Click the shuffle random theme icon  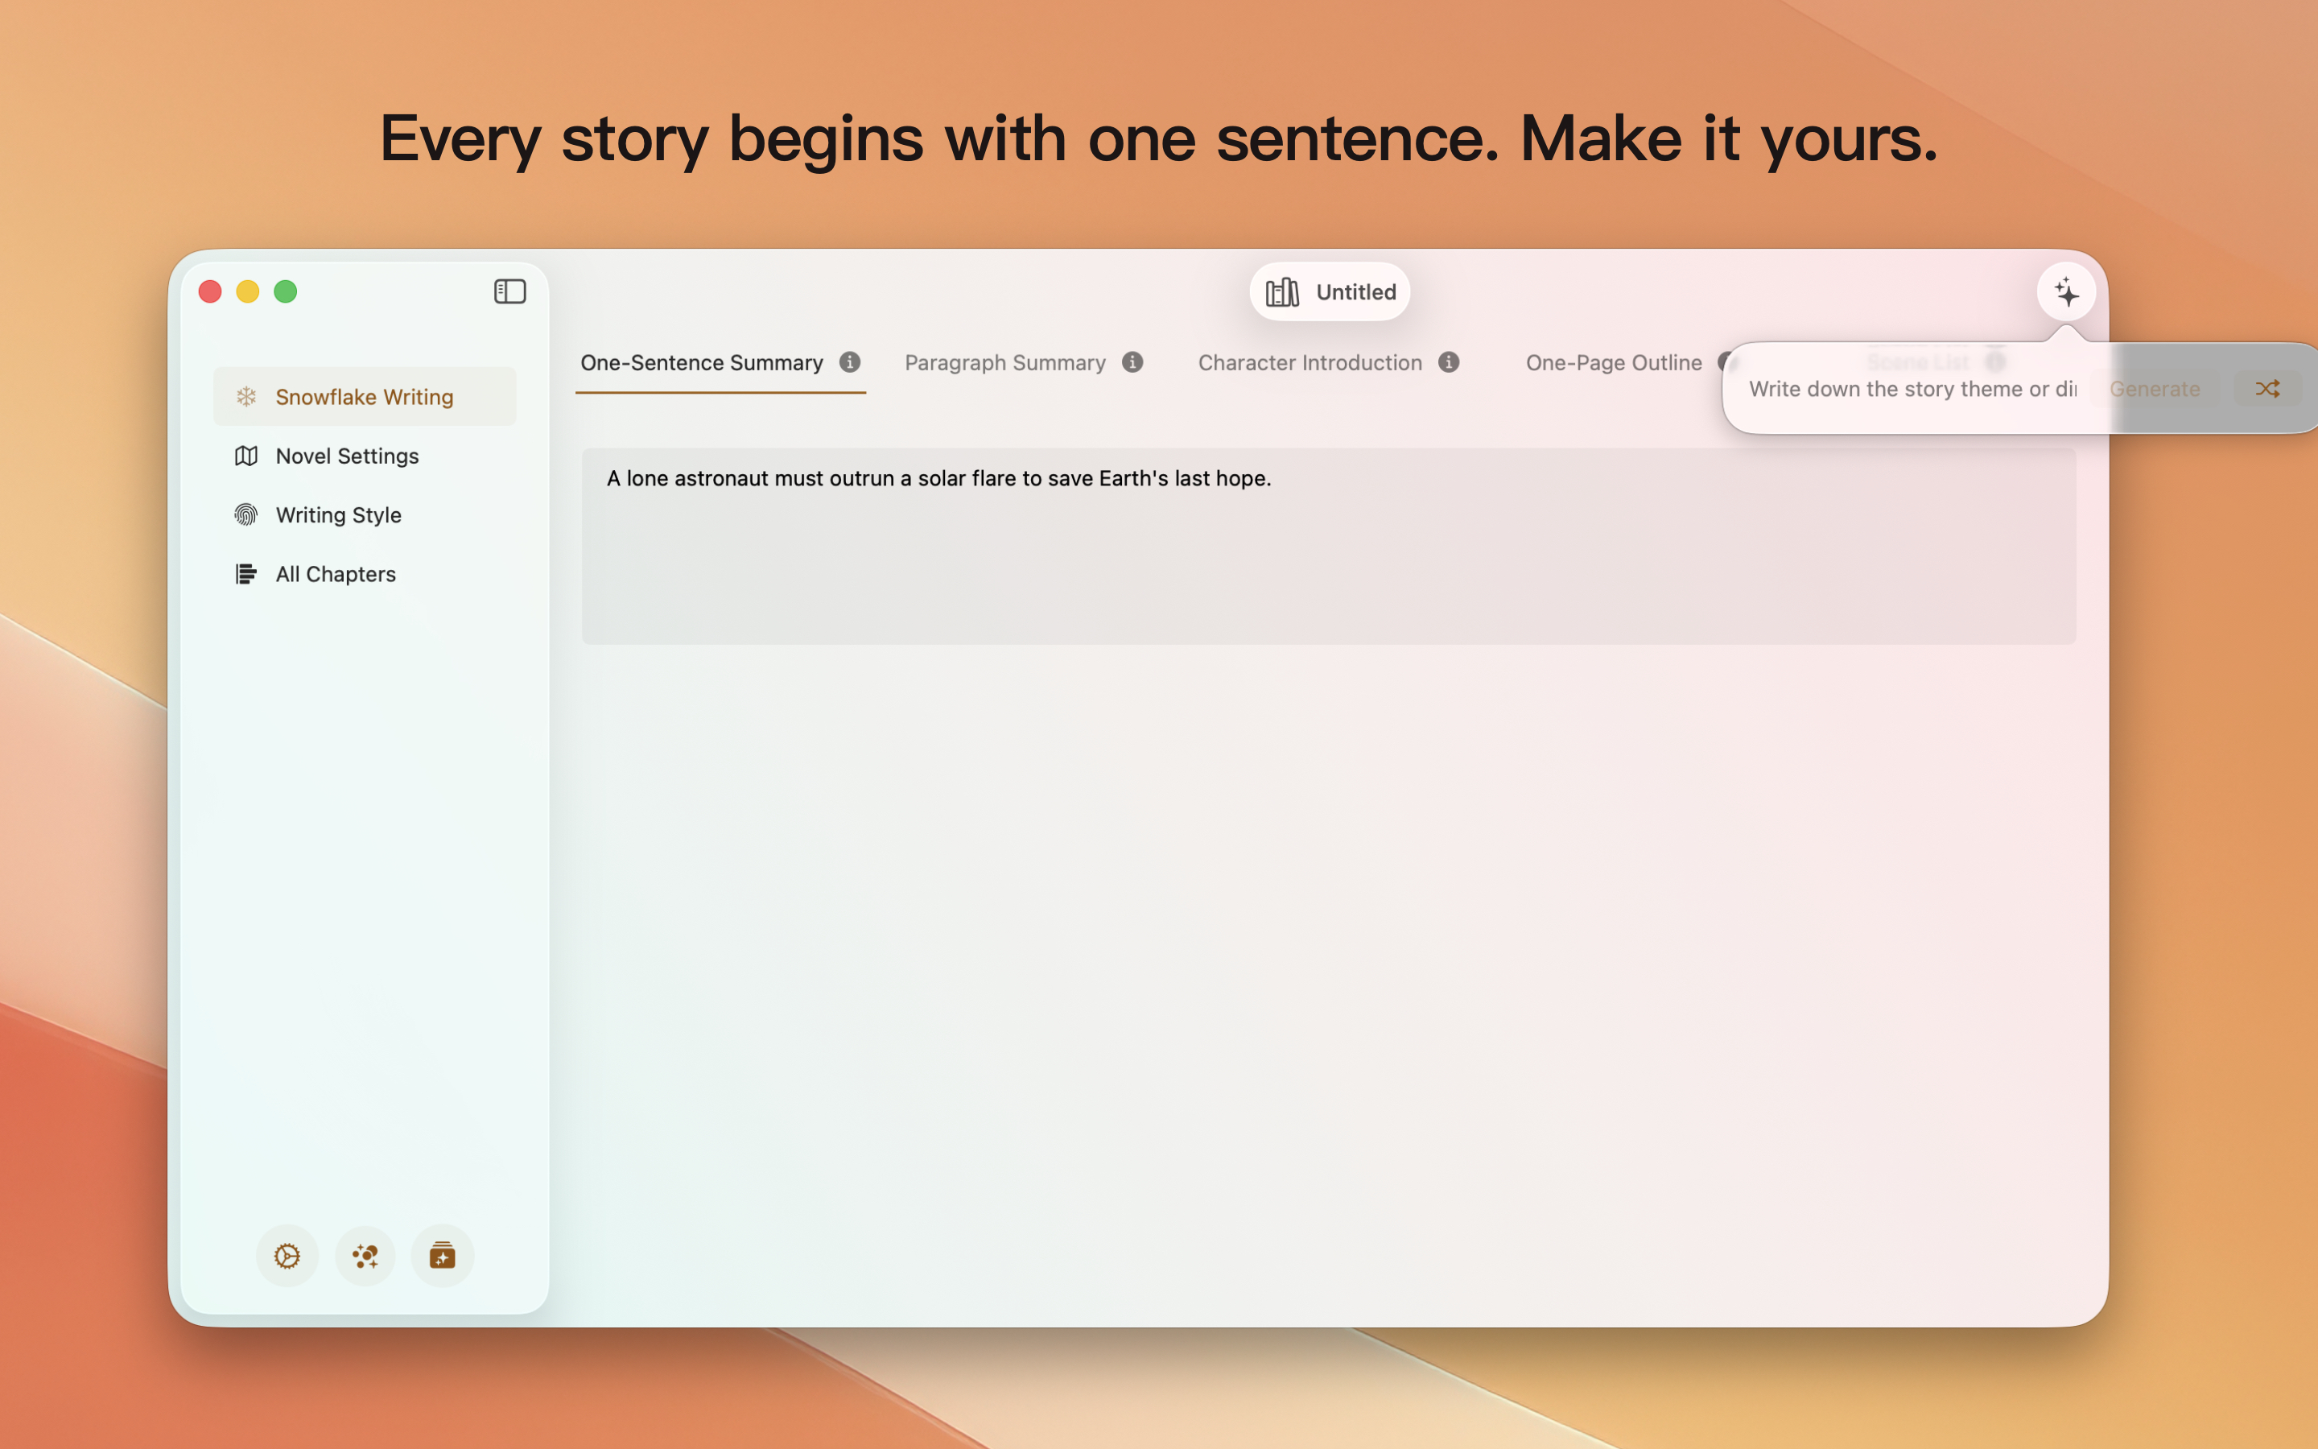pyautogui.click(x=2266, y=389)
